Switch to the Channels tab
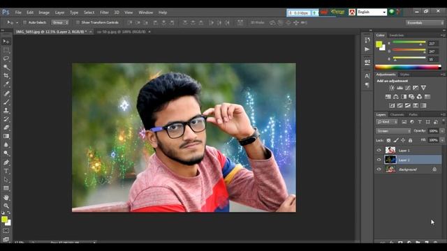447x251 pixels. 397,114
